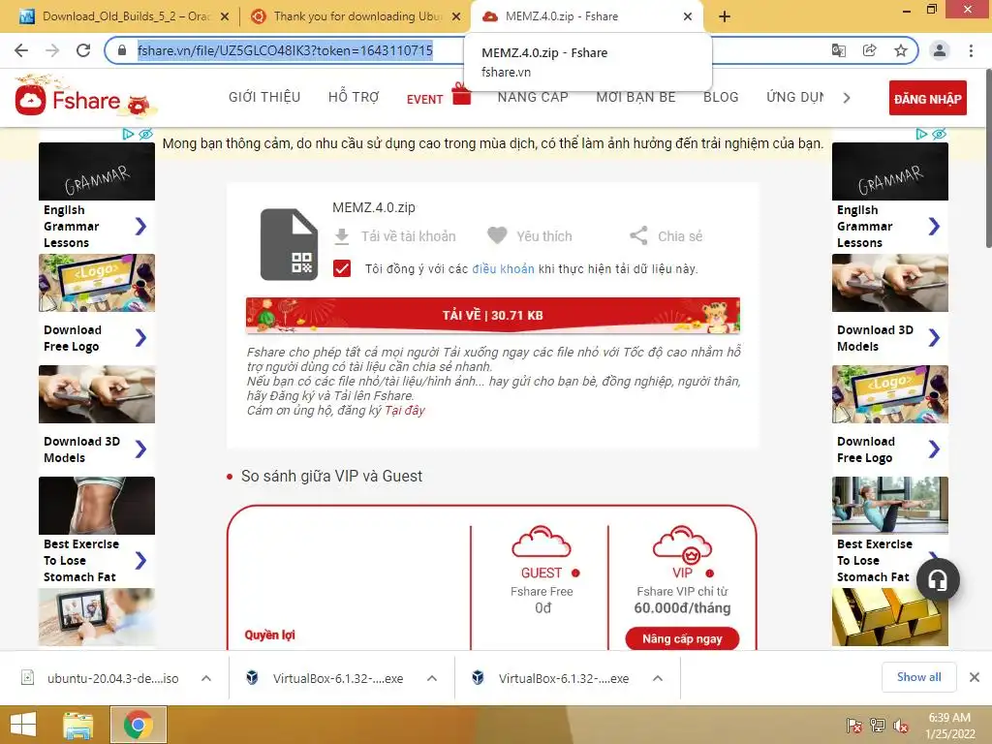Viewport: 992px width, 744px height.
Task: Open the headset support chat button
Action: pyautogui.click(x=938, y=579)
